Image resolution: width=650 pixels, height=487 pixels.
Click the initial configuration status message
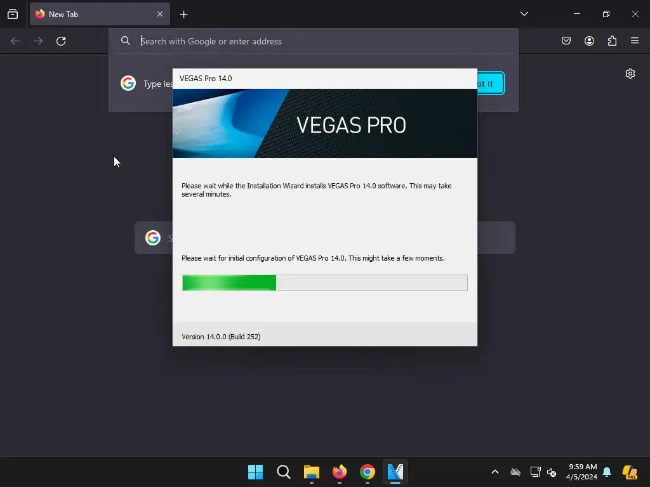[x=313, y=258]
